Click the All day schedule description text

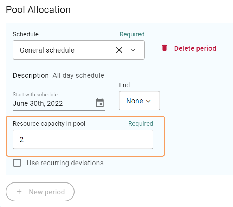tap(78, 75)
